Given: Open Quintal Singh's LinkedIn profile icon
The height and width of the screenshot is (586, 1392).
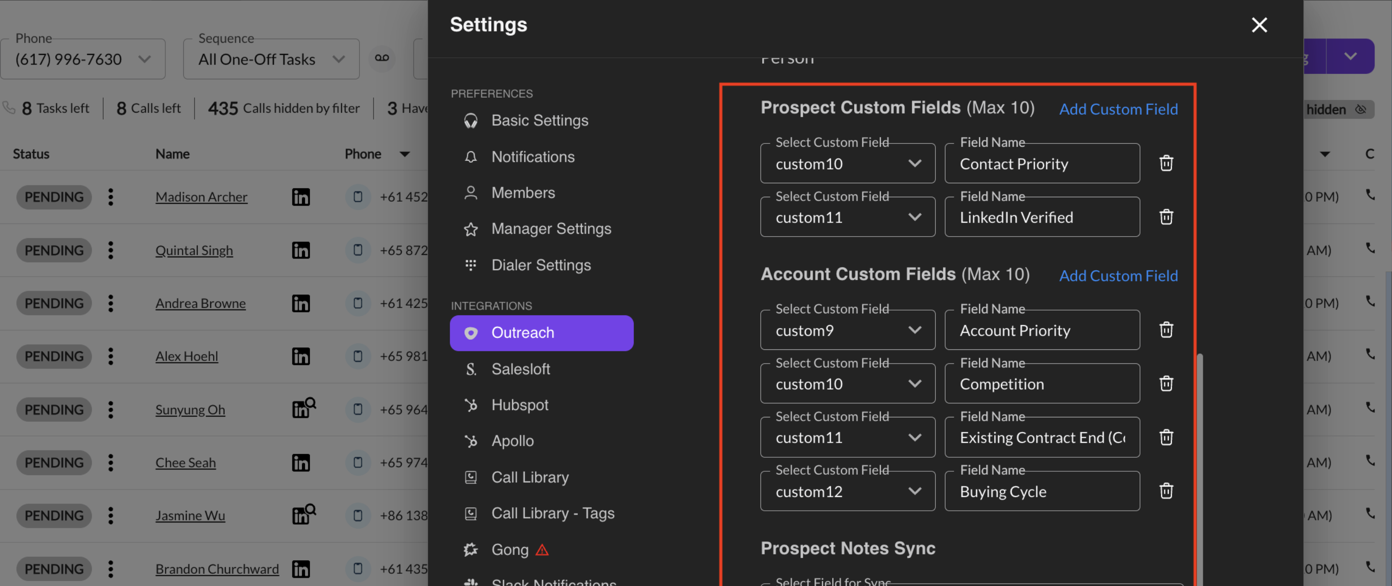Looking at the screenshot, I should [301, 250].
